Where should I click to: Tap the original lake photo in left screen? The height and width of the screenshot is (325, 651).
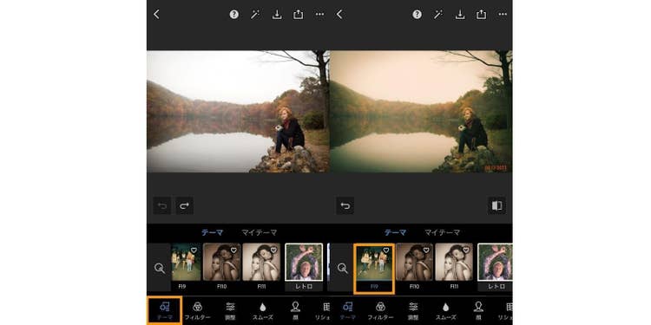239,112
